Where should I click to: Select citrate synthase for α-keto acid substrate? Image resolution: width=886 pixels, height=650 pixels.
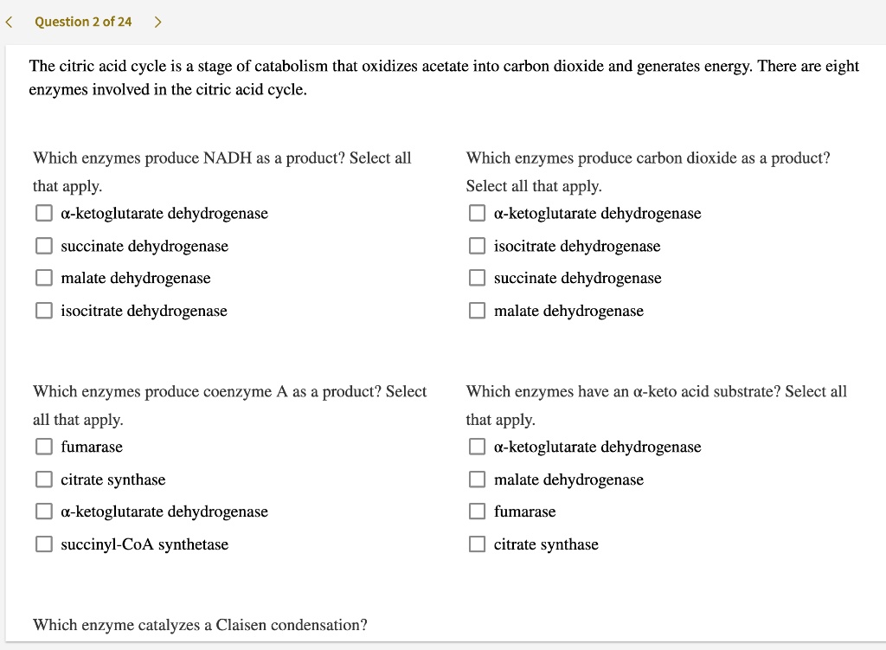coord(477,544)
